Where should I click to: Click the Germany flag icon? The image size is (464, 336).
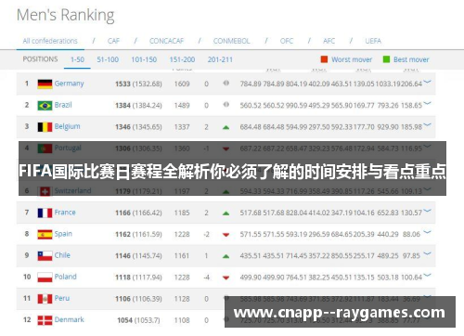point(45,84)
